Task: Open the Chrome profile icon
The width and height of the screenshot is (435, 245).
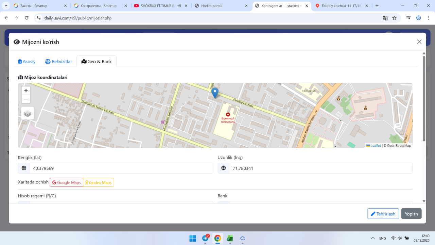Action: tap(419, 18)
